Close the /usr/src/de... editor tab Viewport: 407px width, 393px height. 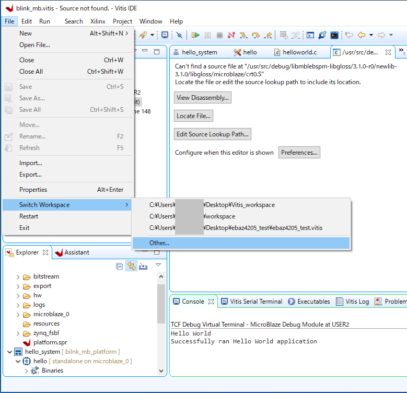(388, 52)
